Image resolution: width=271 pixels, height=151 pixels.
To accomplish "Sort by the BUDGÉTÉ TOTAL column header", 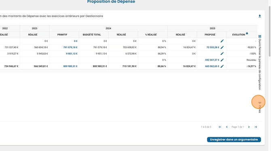I will (x=92, y=35).
